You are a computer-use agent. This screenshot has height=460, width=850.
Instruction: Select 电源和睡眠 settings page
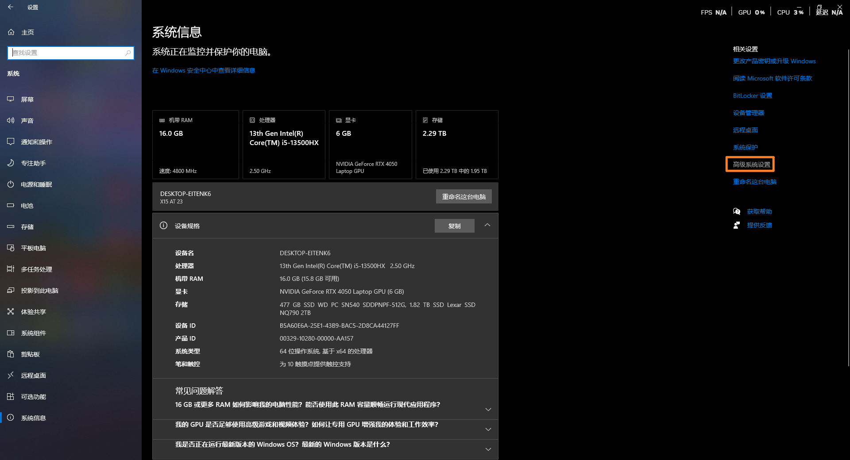point(71,184)
